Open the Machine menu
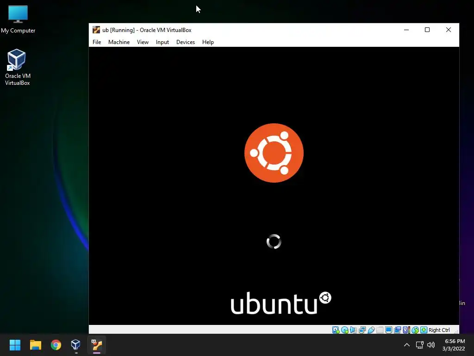The width and height of the screenshot is (474, 356). (119, 42)
